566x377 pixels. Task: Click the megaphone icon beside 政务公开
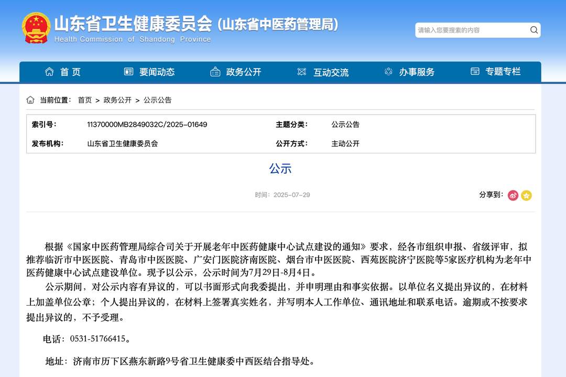click(215, 72)
